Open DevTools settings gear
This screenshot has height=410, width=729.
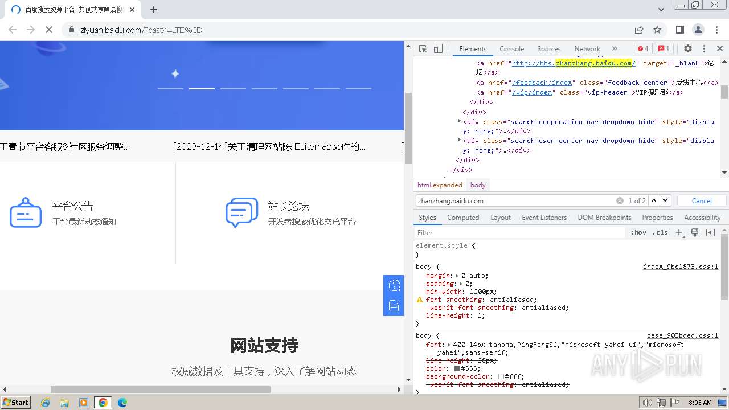point(688,48)
